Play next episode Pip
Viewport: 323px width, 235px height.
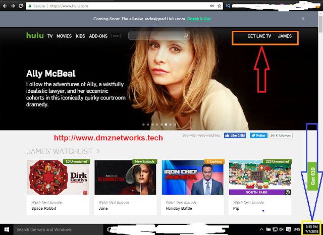pyautogui.click(x=236, y=208)
